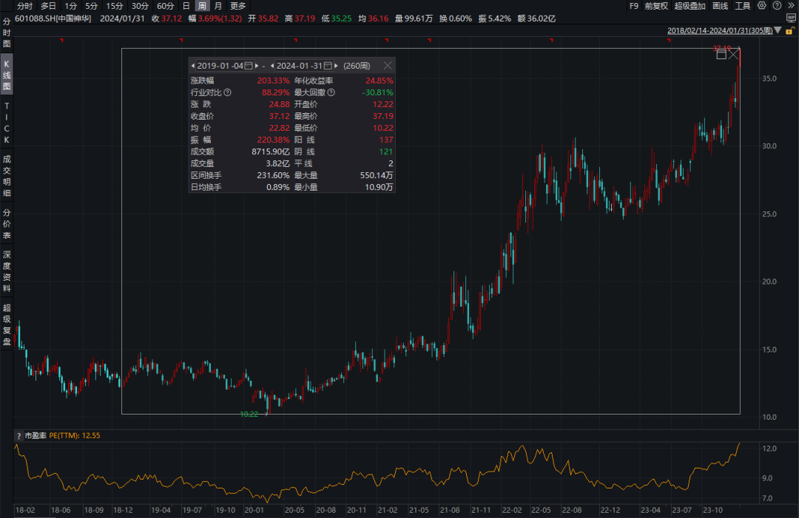Open the 成交明细 sidebar tab
The width and height of the screenshot is (799, 518).
[7, 176]
